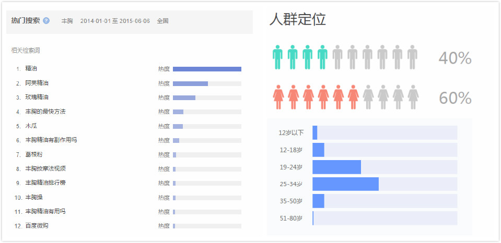The width and height of the screenshot is (501, 243).
Task: Click the heat bar for 丰胸精油有副作用吗
Action: point(207,140)
